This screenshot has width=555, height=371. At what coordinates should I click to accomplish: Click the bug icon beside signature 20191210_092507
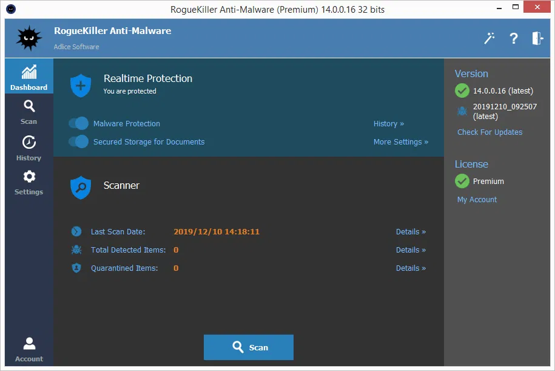462,111
